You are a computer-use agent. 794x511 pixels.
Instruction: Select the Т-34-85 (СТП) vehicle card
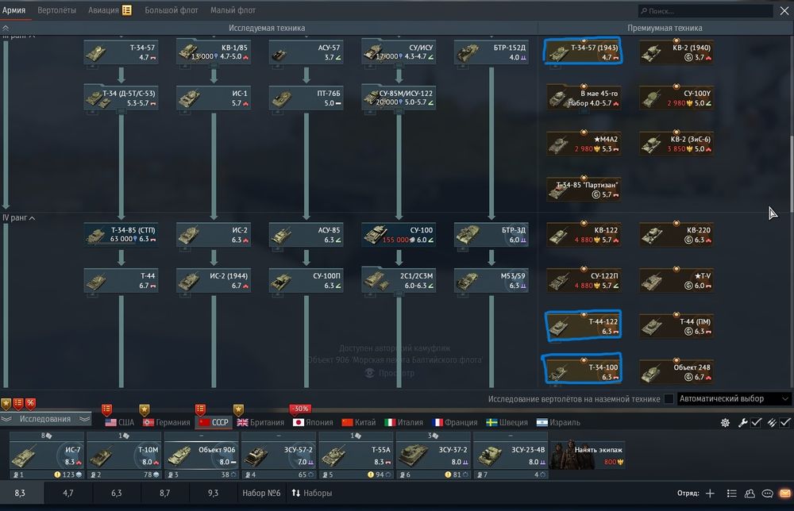[121, 235]
